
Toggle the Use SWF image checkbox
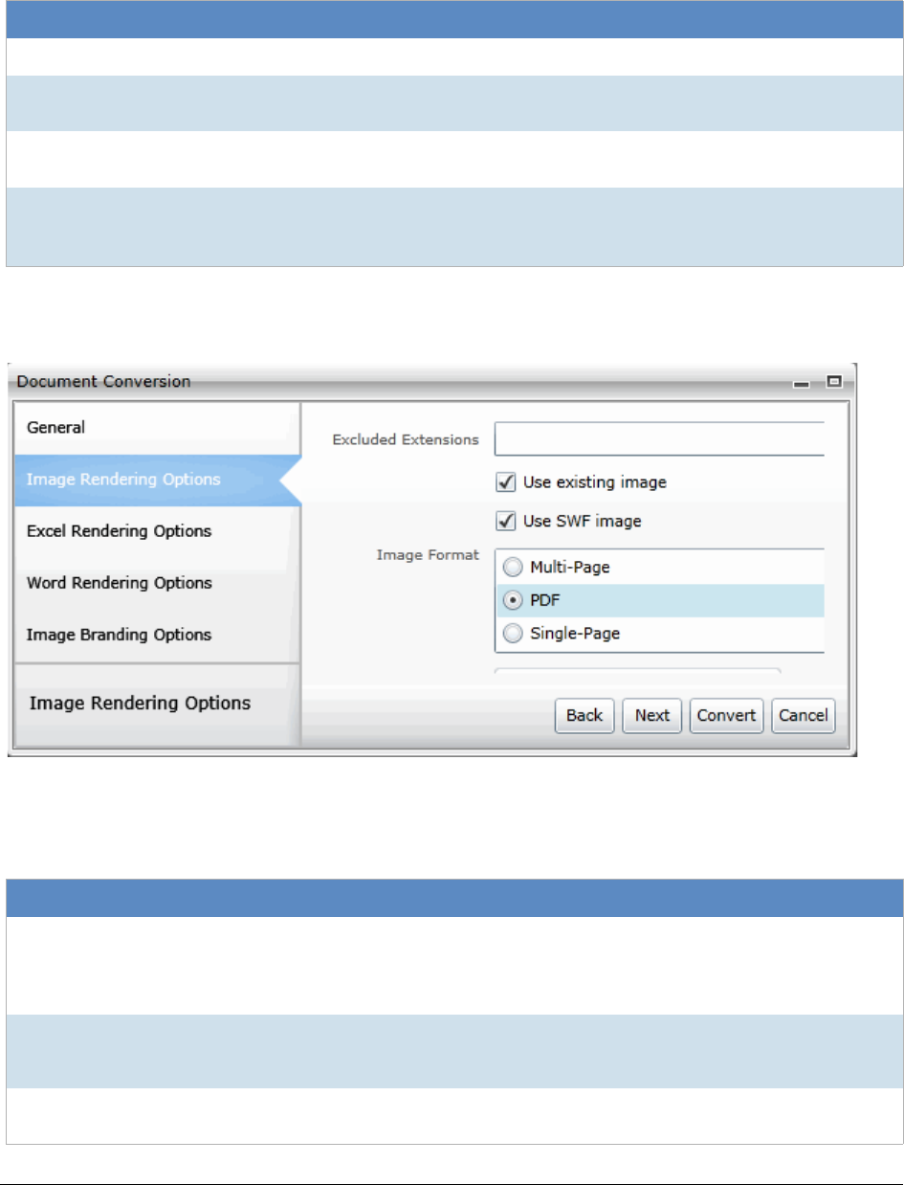507,522
